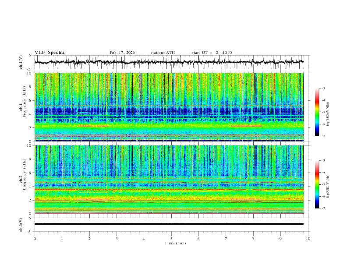Click the lower color scale bar

click(x=317, y=184)
